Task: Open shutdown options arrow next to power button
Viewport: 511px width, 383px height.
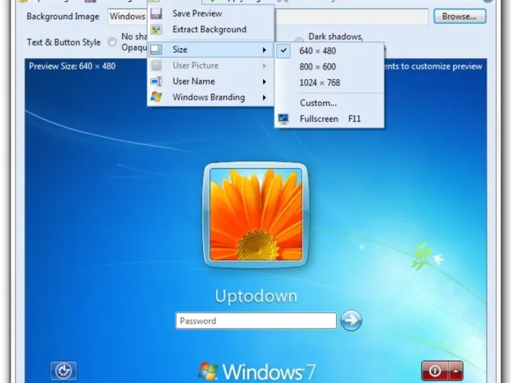Action: (455, 371)
